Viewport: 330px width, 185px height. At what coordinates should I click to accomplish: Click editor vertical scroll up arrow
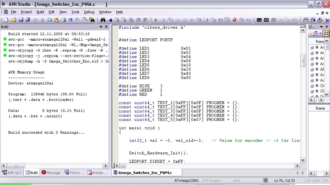303,30
